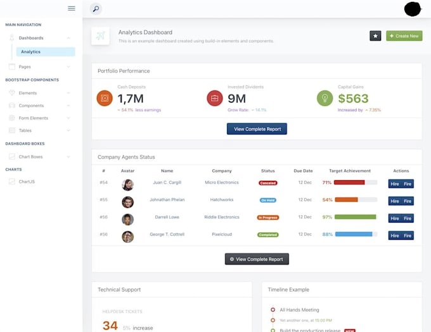431x332 pixels.
Task: Click Fire for George T. Cottrell
Action: [408, 236]
